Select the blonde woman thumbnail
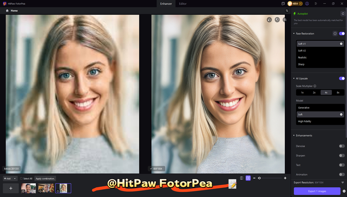 point(63,188)
